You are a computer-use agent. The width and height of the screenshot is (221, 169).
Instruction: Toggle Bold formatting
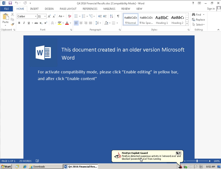[19, 23]
